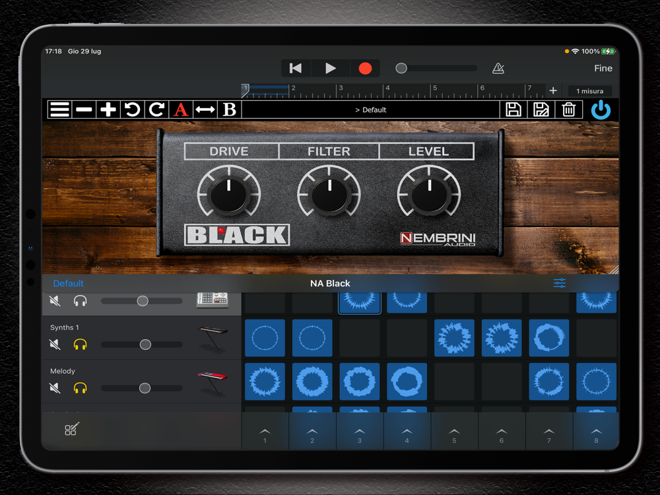Open the blue Default preset link

click(x=68, y=283)
